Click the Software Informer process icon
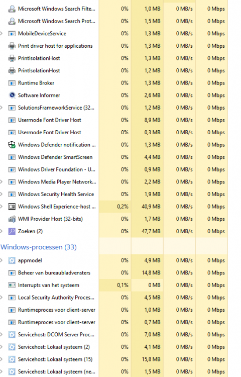The image size is (241, 377). [x=12, y=95]
